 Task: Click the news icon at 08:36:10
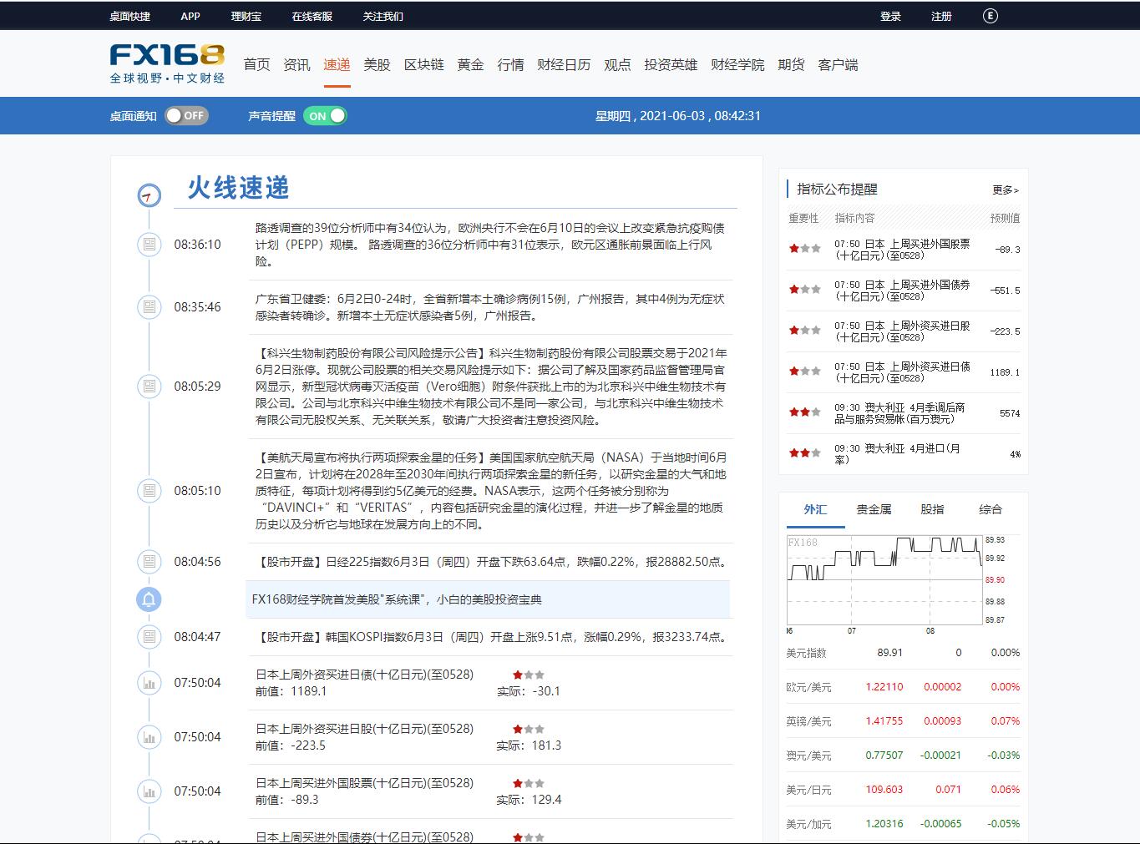click(x=149, y=245)
